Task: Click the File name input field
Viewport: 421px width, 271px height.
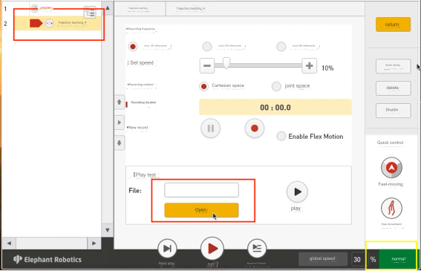Action: click(201, 190)
